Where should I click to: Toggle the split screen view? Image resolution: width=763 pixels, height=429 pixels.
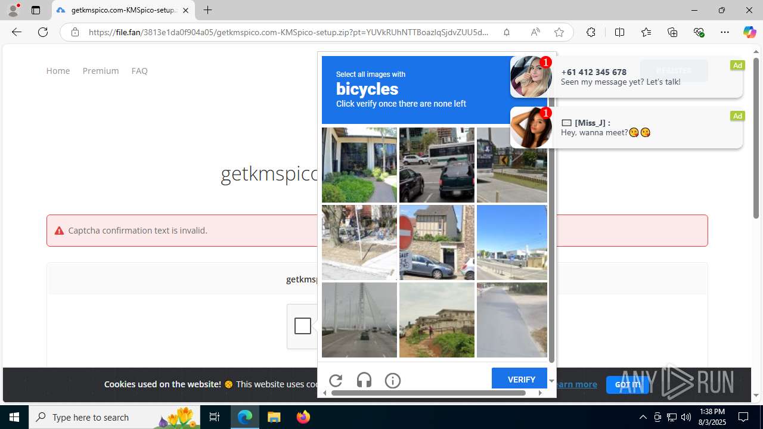pyautogui.click(x=619, y=32)
